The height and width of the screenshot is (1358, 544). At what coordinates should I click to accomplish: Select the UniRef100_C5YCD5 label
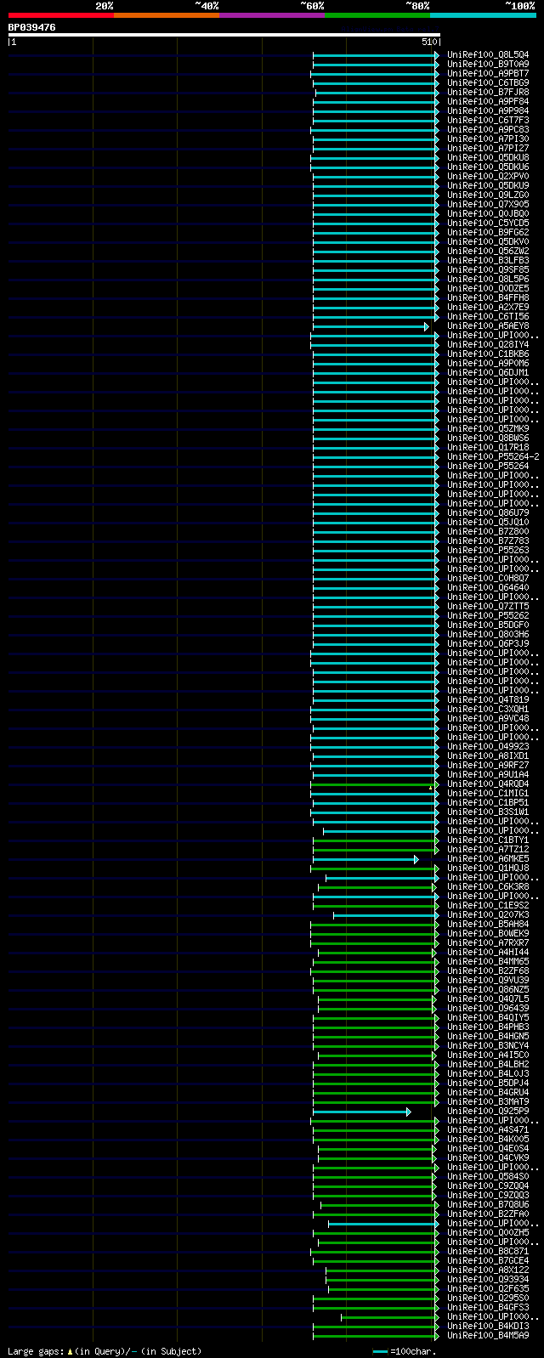[488, 224]
